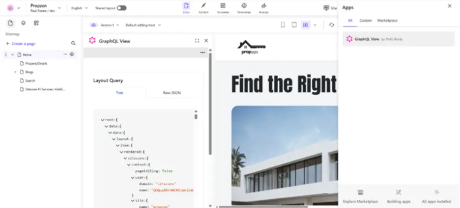
Task: Click the modern house hero image
Action: pos(285,156)
